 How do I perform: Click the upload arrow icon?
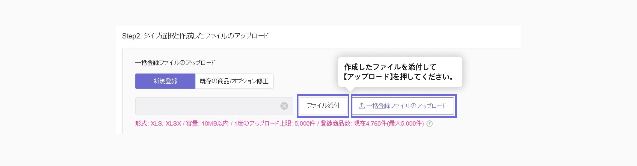coord(362,106)
